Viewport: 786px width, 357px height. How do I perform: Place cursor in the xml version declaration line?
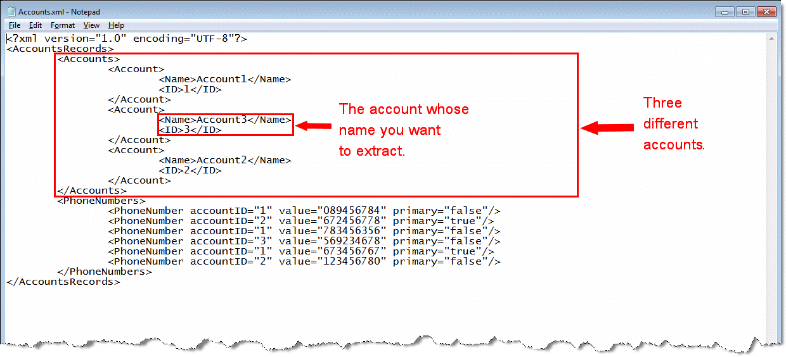[127, 39]
